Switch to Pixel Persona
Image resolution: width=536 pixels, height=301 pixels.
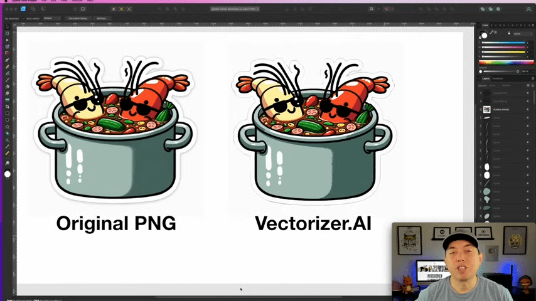tap(33, 9)
